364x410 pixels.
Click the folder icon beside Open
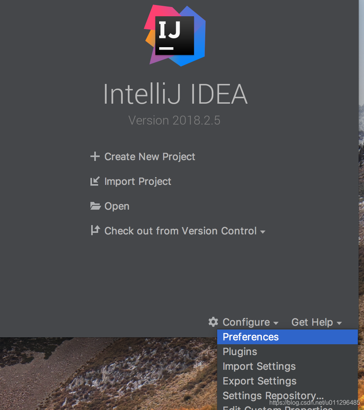95,206
